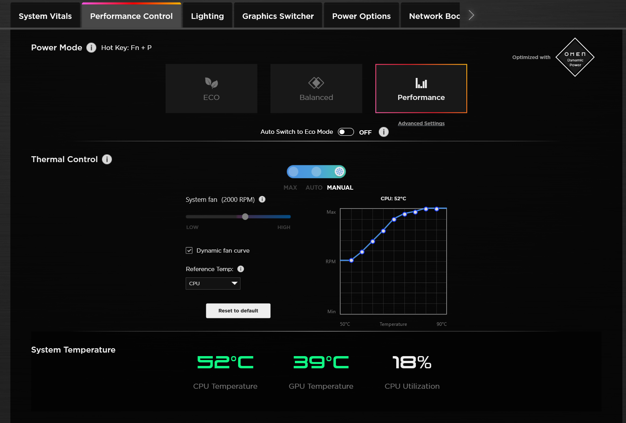The height and width of the screenshot is (423, 626).
Task: Open the Reference Temp CPU dropdown
Action: point(213,283)
